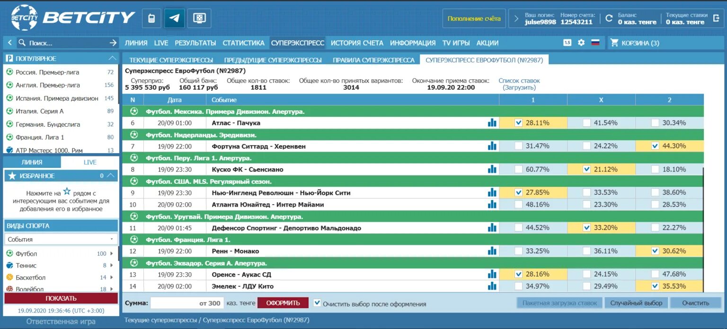Uncheck outcome 2 for Ренн - Монако
This screenshot has width=727, height=329.
point(655,251)
